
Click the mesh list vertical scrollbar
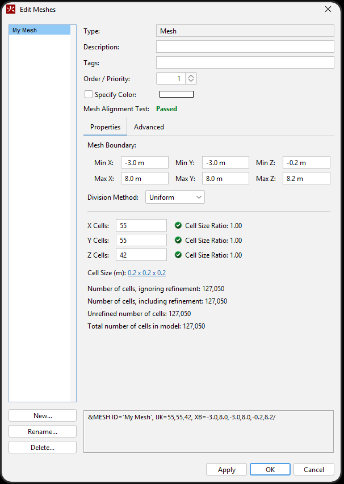[73, 213]
